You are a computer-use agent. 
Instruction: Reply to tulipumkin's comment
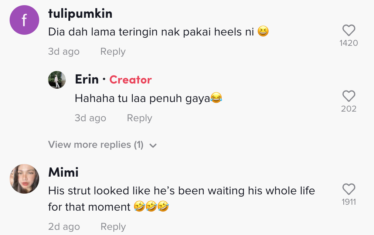point(113,52)
